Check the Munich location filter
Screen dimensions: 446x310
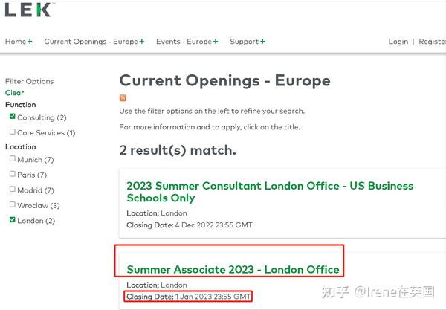click(x=13, y=159)
